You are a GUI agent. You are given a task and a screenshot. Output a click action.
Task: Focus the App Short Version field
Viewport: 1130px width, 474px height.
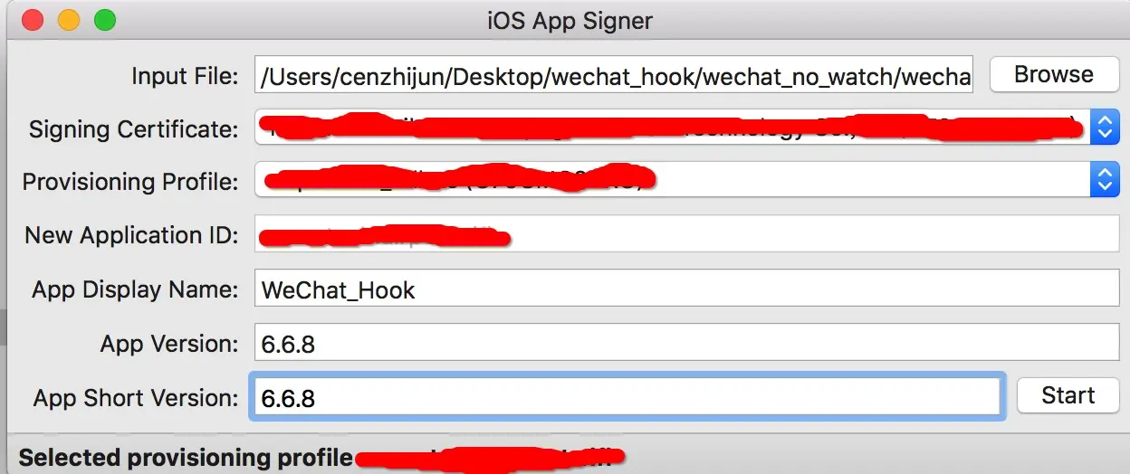tap(627, 396)
